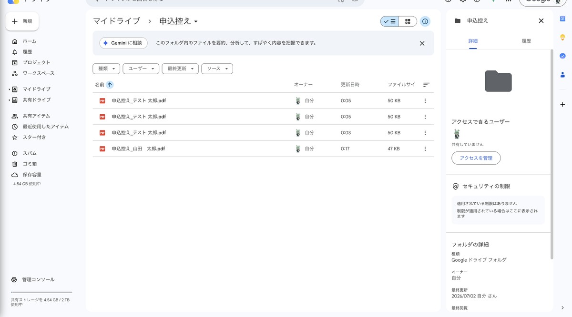Switch to the 履歴 tab in details panel
The image size is (572, 317).
pyautogui.click(x=526, y=41)
